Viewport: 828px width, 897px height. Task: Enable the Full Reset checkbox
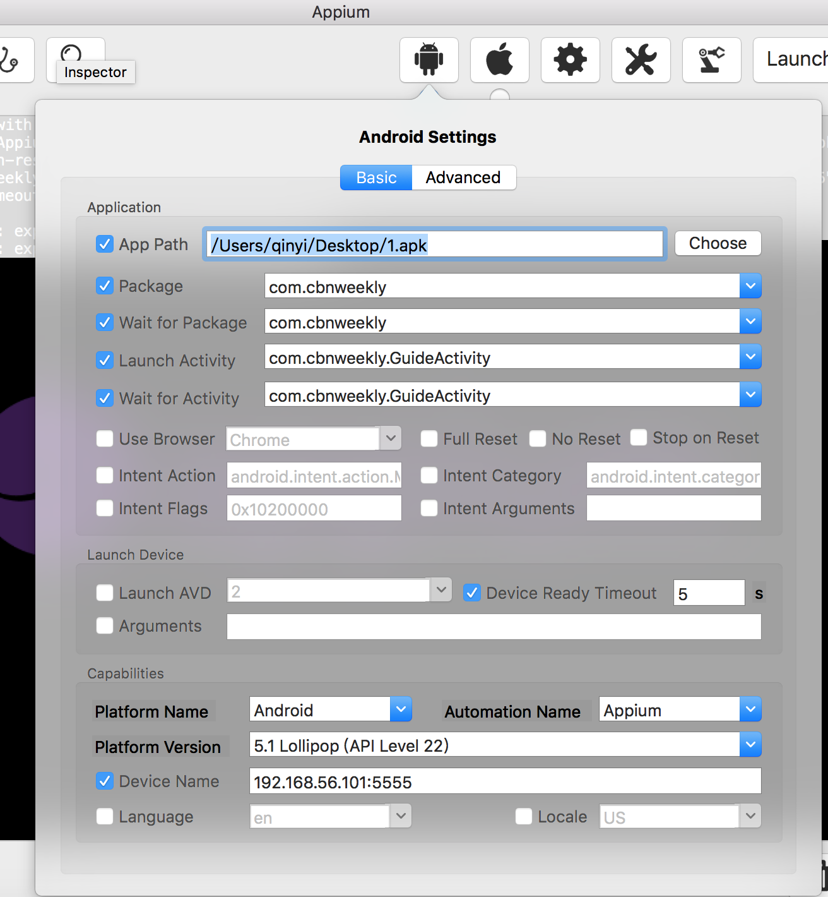click(429, 438)
